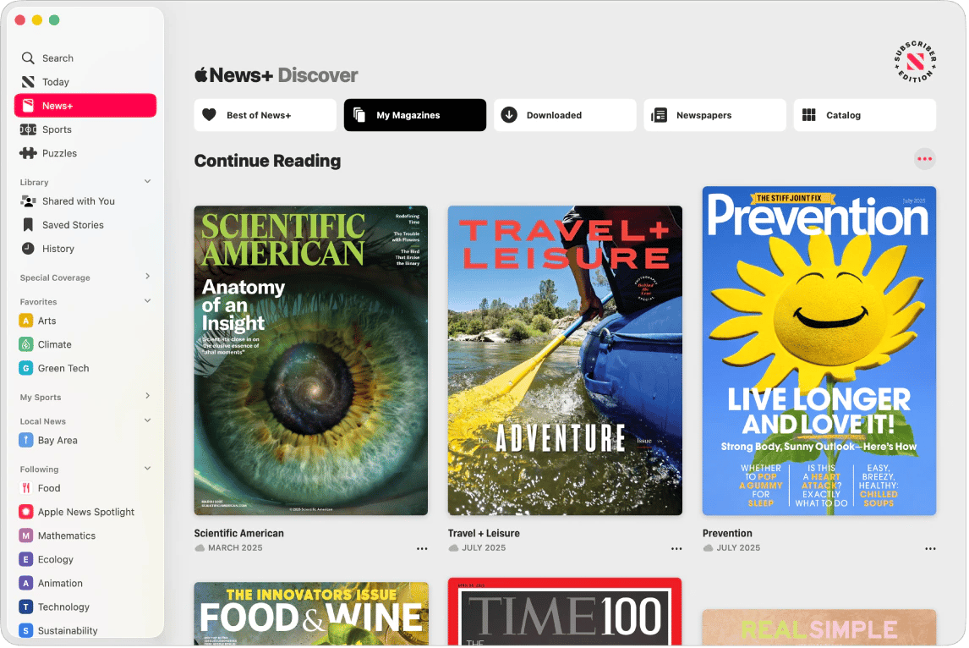The image size is (969, 648).
Task: Open Saved Stories from Library
Action: (73, 225)
